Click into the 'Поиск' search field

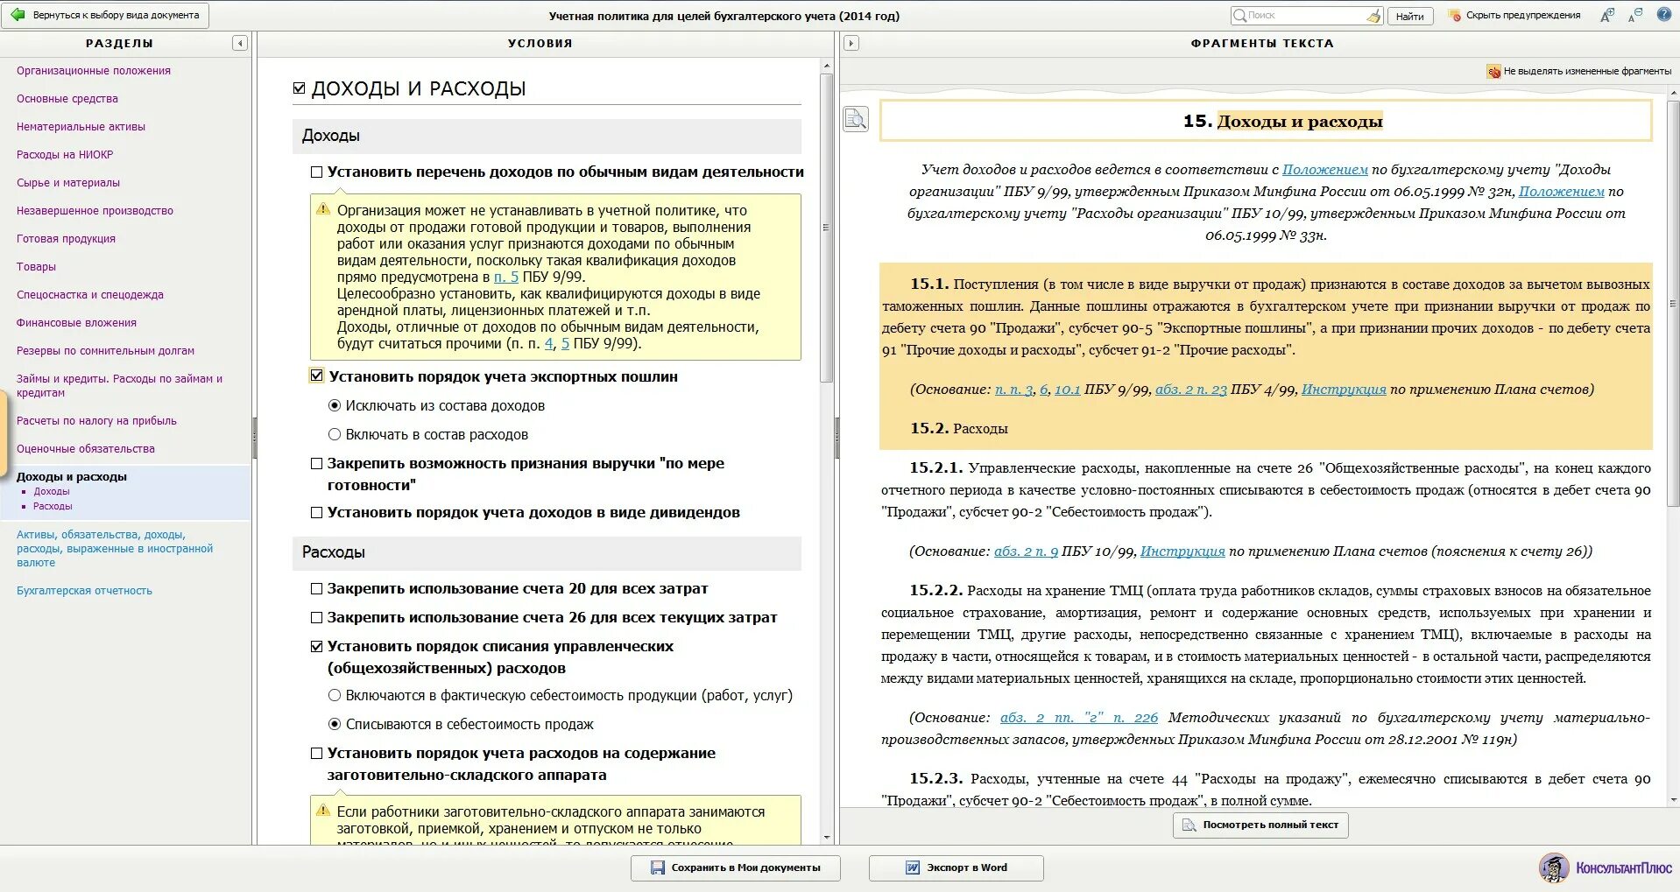1305,16
